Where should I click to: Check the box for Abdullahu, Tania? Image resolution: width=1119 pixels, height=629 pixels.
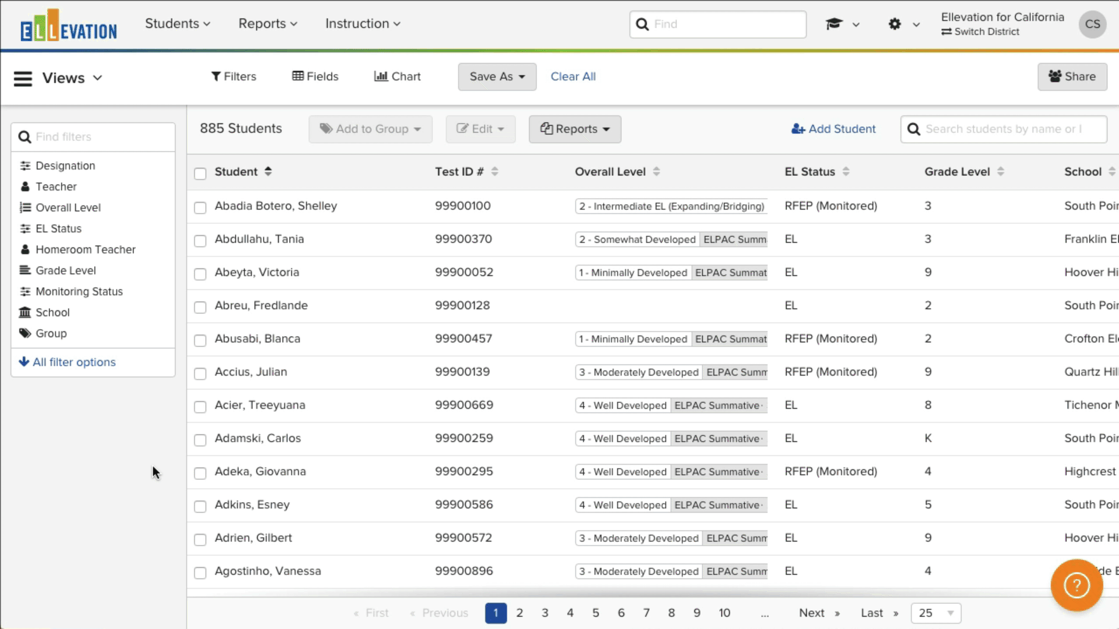pos(200,241)
